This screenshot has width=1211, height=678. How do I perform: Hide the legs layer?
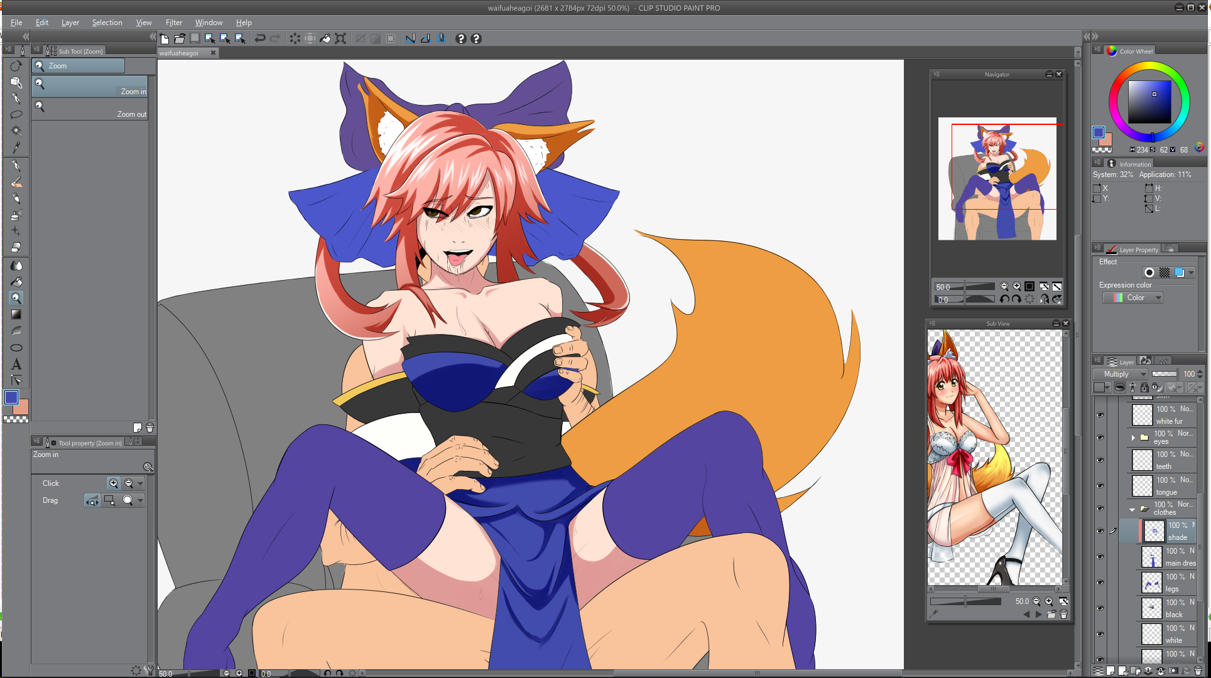point(1100,583)
